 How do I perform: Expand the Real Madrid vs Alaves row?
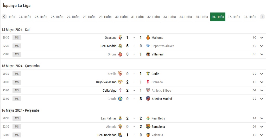tap(262, 46)
